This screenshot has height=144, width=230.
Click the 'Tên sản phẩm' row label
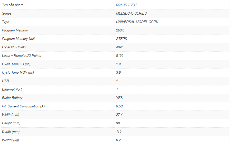click(x=13, y=5)
